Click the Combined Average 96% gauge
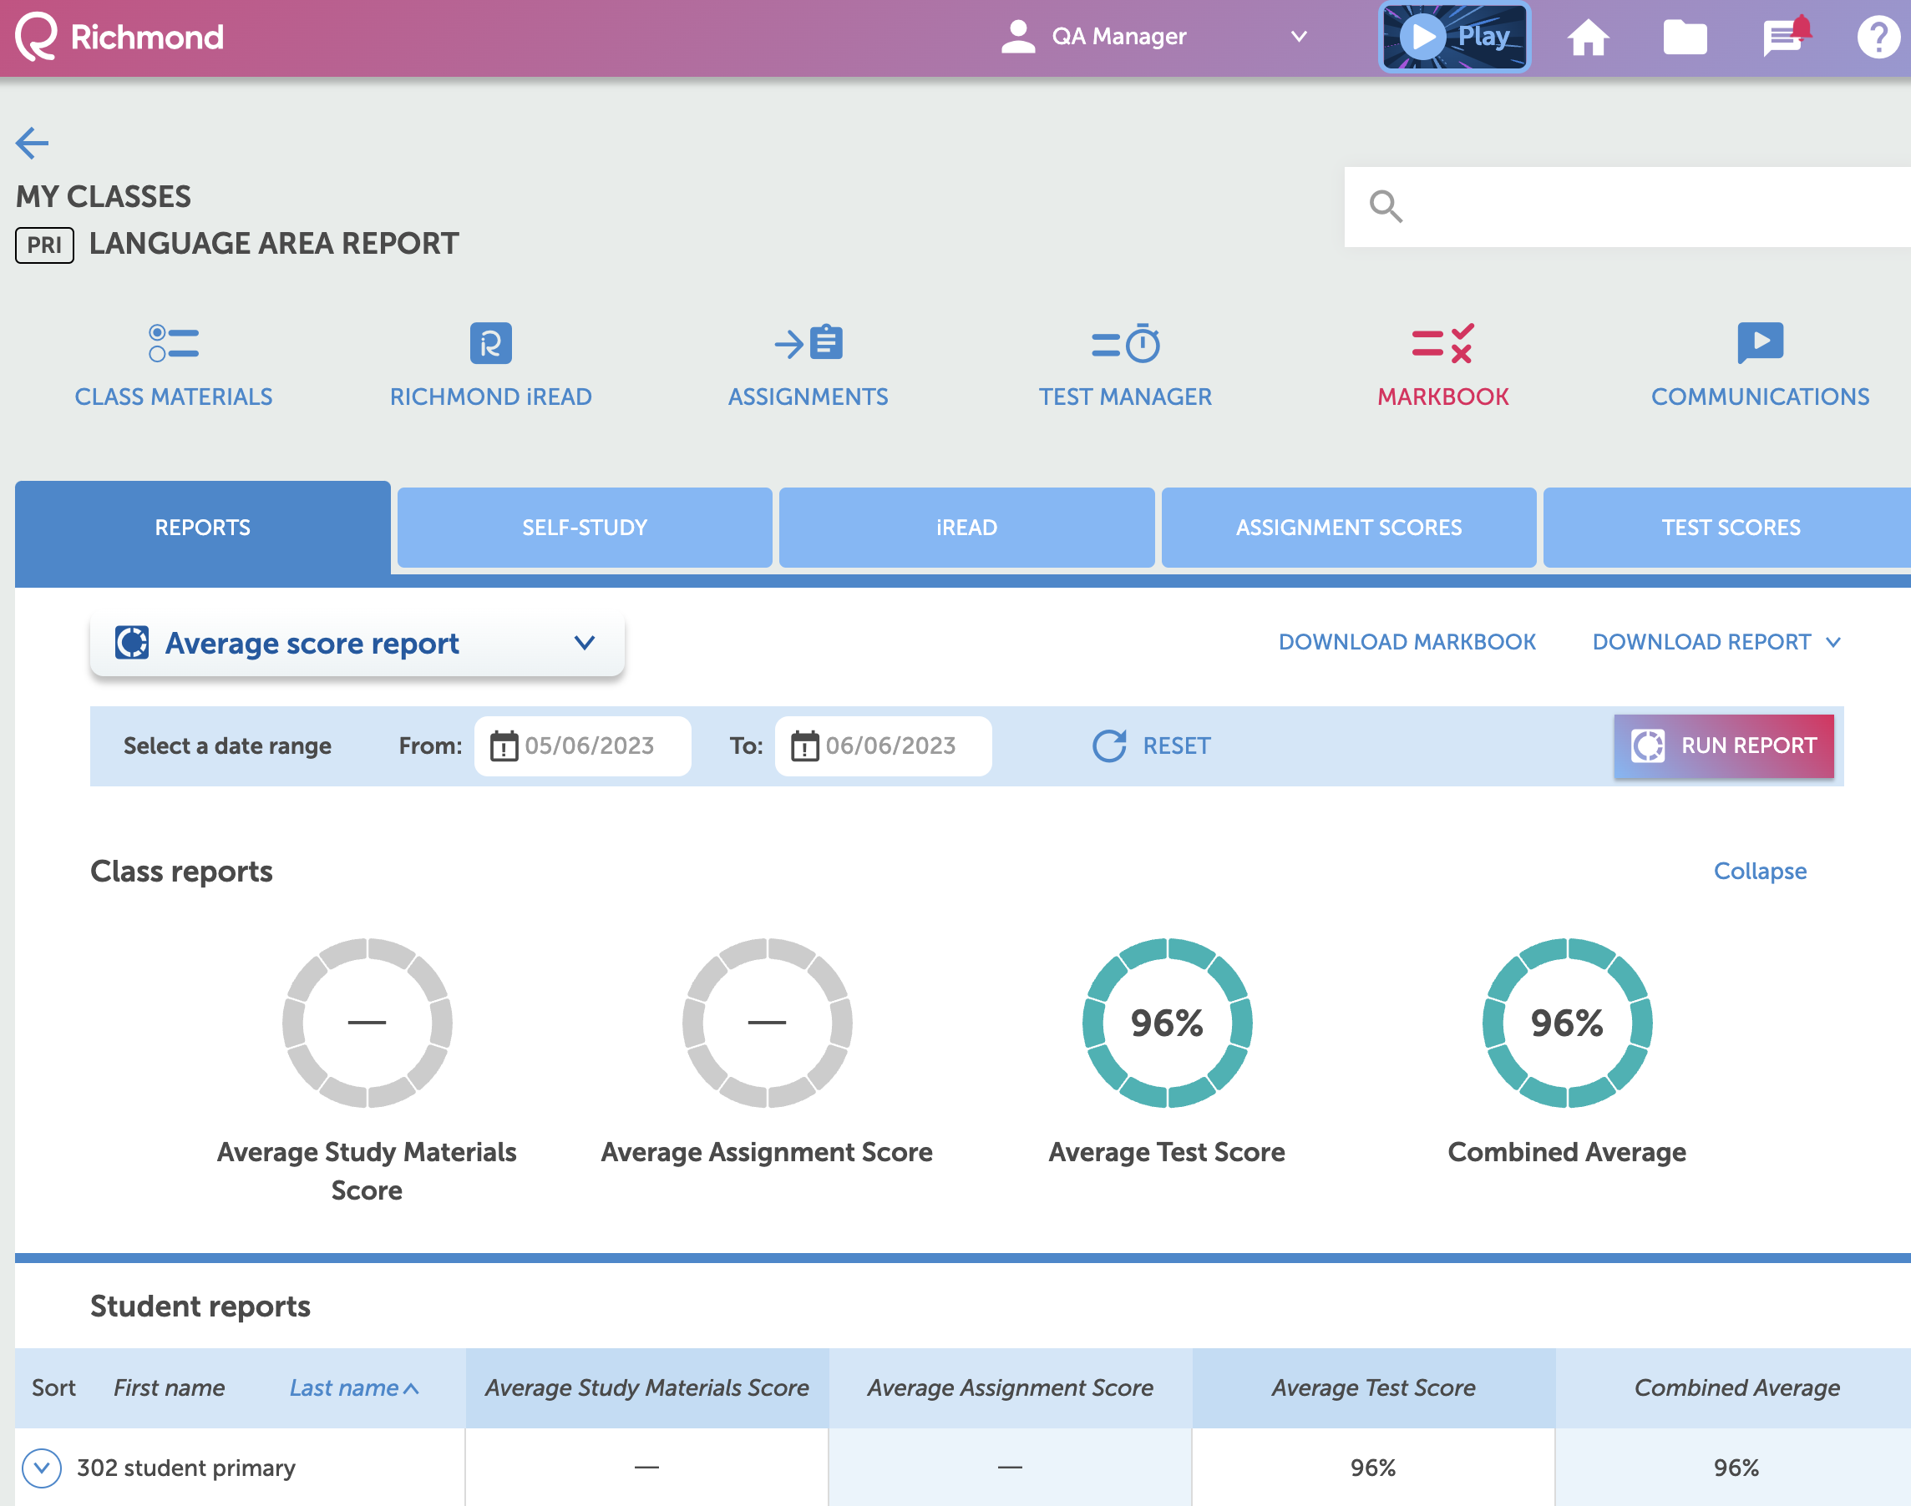 click(x=1567, y=1023)
